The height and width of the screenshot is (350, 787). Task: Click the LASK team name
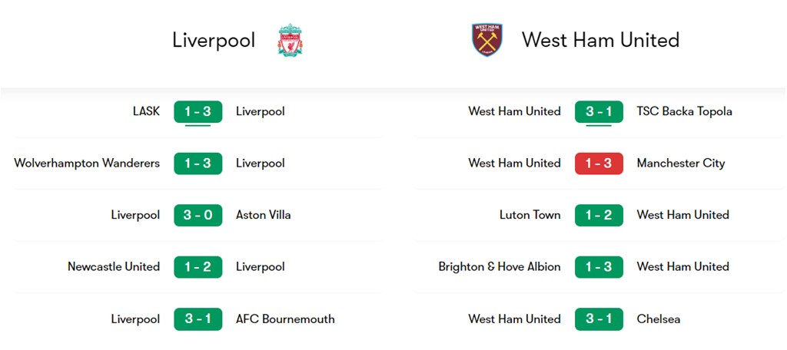tap(146, 112)
